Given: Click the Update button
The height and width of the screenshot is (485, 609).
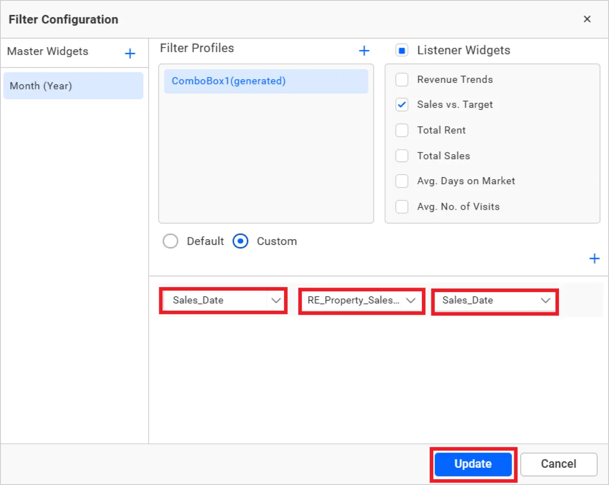Looking at the screenshot, I should point(473,464).
